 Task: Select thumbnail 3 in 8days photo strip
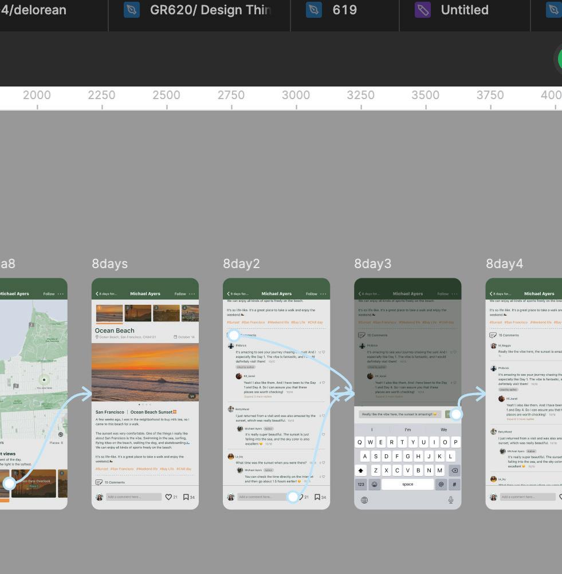tap(166, 313)
